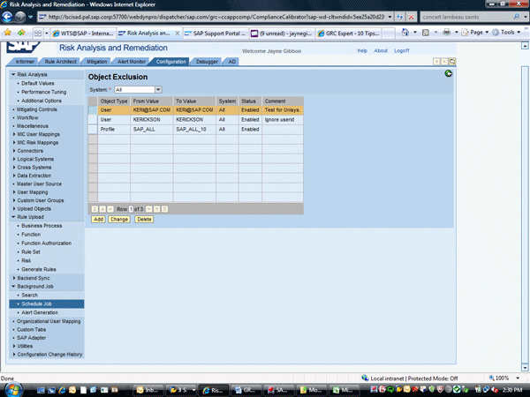Image resolution: width=530 pixels, height=397 pixels.
Task: Select row selector for KERICKSON user
Action: pos(93,119)
